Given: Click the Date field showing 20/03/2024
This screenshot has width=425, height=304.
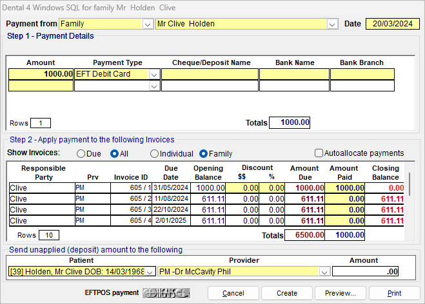Looking at the screenshot, I should coord(393,24).
